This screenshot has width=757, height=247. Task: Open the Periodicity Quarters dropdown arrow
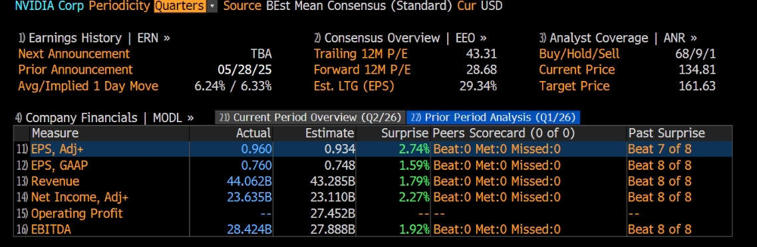(x=212, y=6)
